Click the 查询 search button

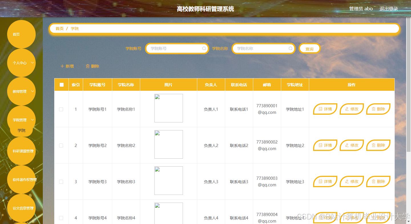click(x=309, y=49)
